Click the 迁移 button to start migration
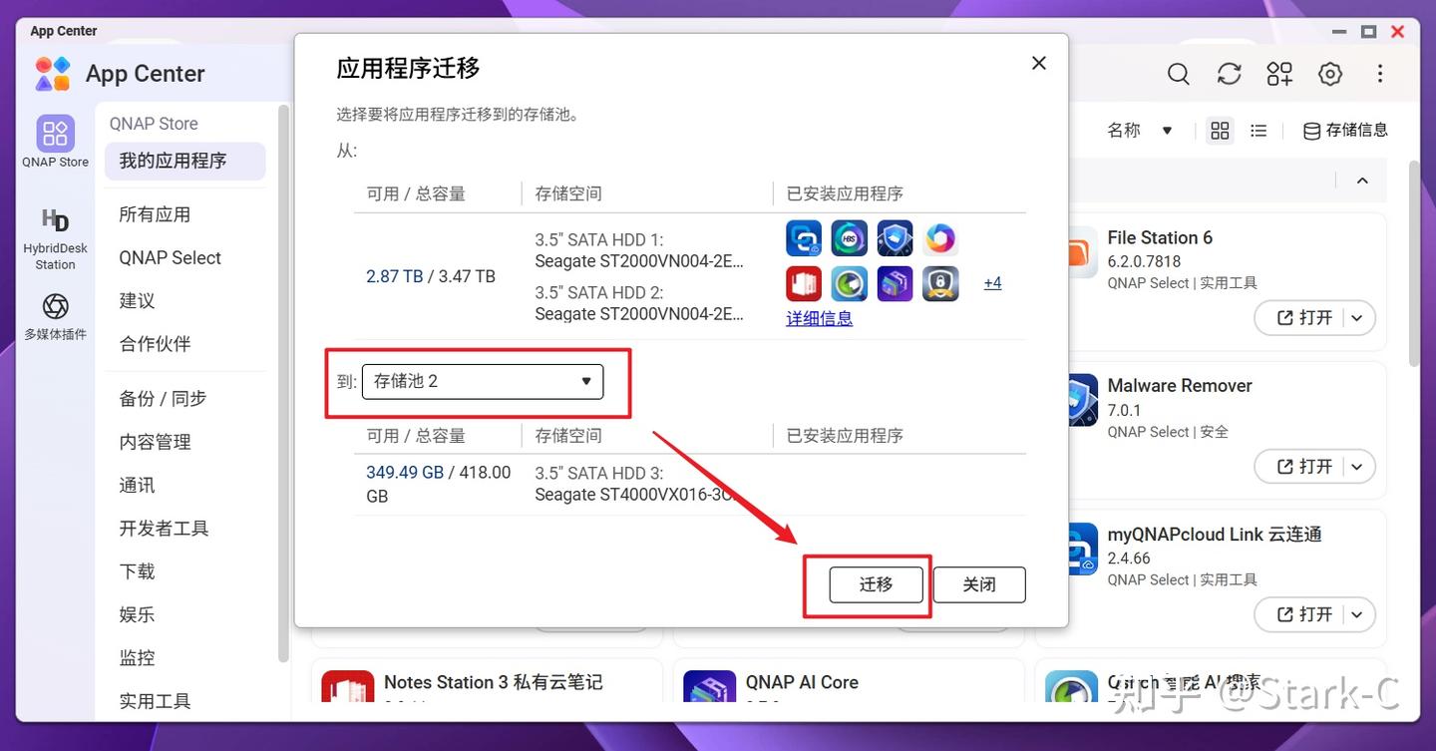This screenshot has width=1436, height=751. (x=876, y=584)
